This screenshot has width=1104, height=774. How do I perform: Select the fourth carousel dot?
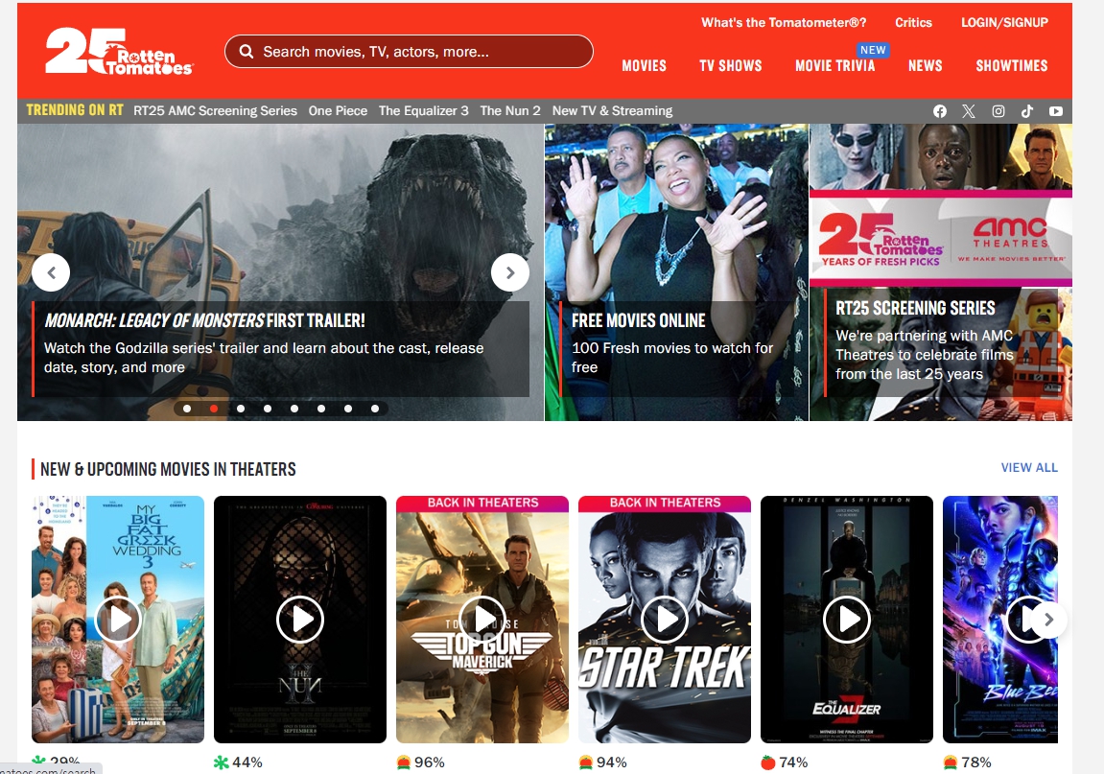[x=268, y=409]
